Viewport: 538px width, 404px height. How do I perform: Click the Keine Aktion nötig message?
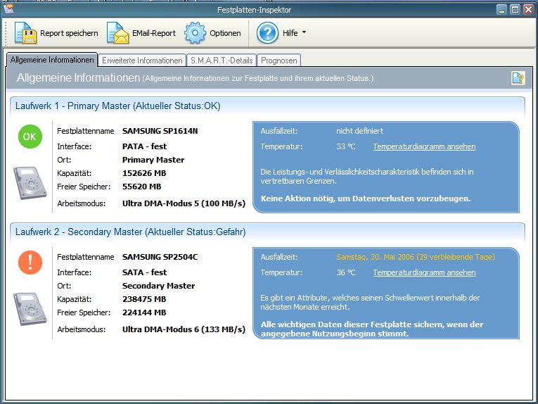pos(366,198)
